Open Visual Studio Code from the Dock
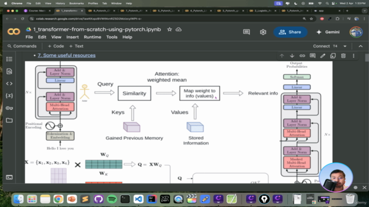This screenshot has height=207, width=369. (x=138, y=199)
